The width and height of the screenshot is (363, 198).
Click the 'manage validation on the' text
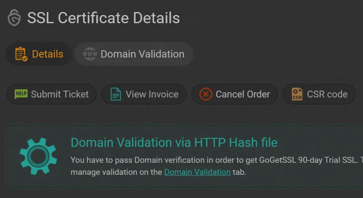click(x=116, y=172)
